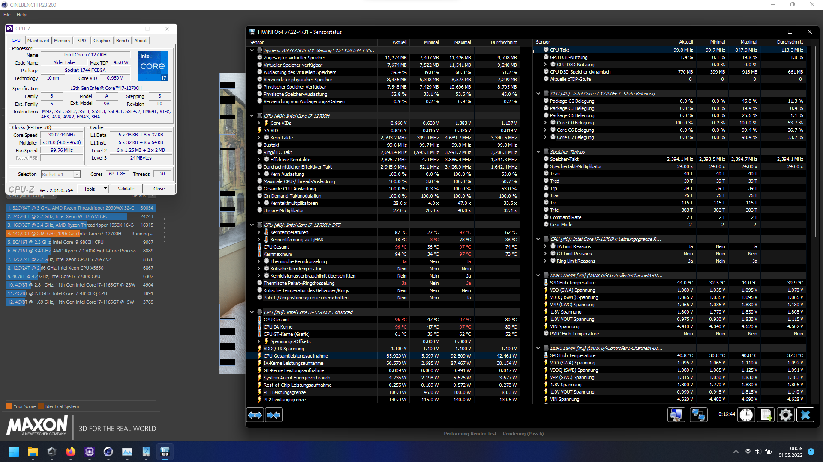Collapse the CPU DTS sensor group

(252, 225)
